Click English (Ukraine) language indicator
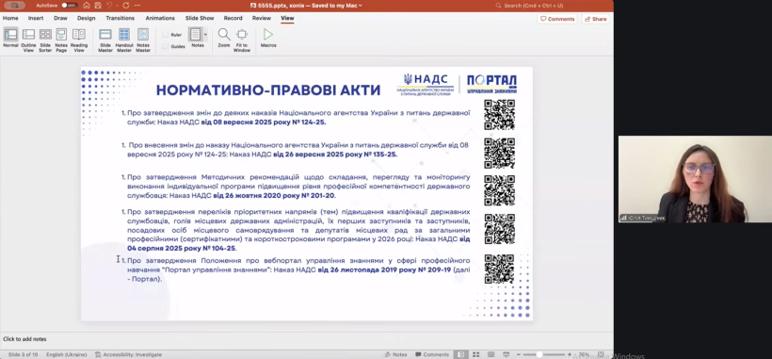The width and height of the screenshot is (772, 359). pyautogui.click(x=67, y=354)
